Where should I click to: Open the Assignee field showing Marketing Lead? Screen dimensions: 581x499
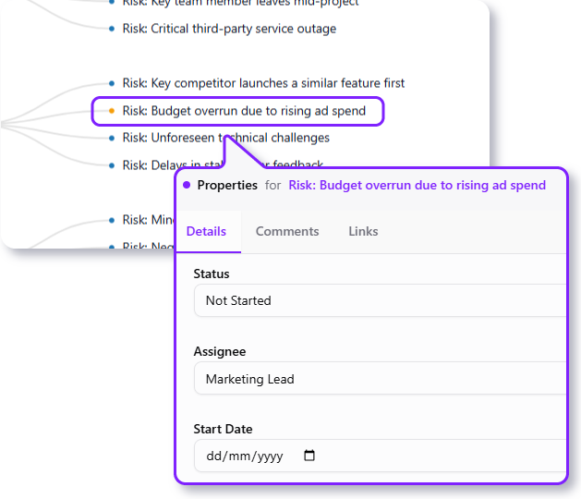(379, 379)
